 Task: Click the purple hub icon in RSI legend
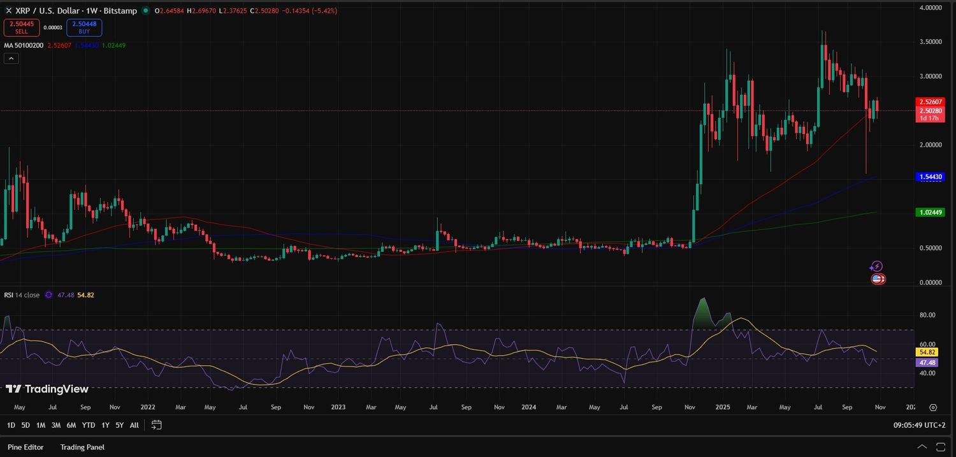click(x=48, y=295)
